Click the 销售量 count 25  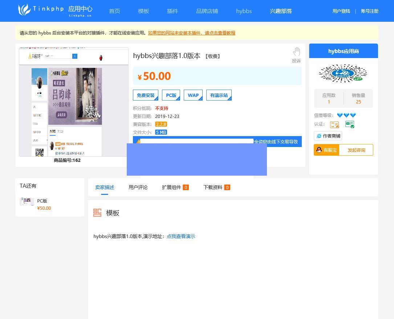[x=358, y=102]
